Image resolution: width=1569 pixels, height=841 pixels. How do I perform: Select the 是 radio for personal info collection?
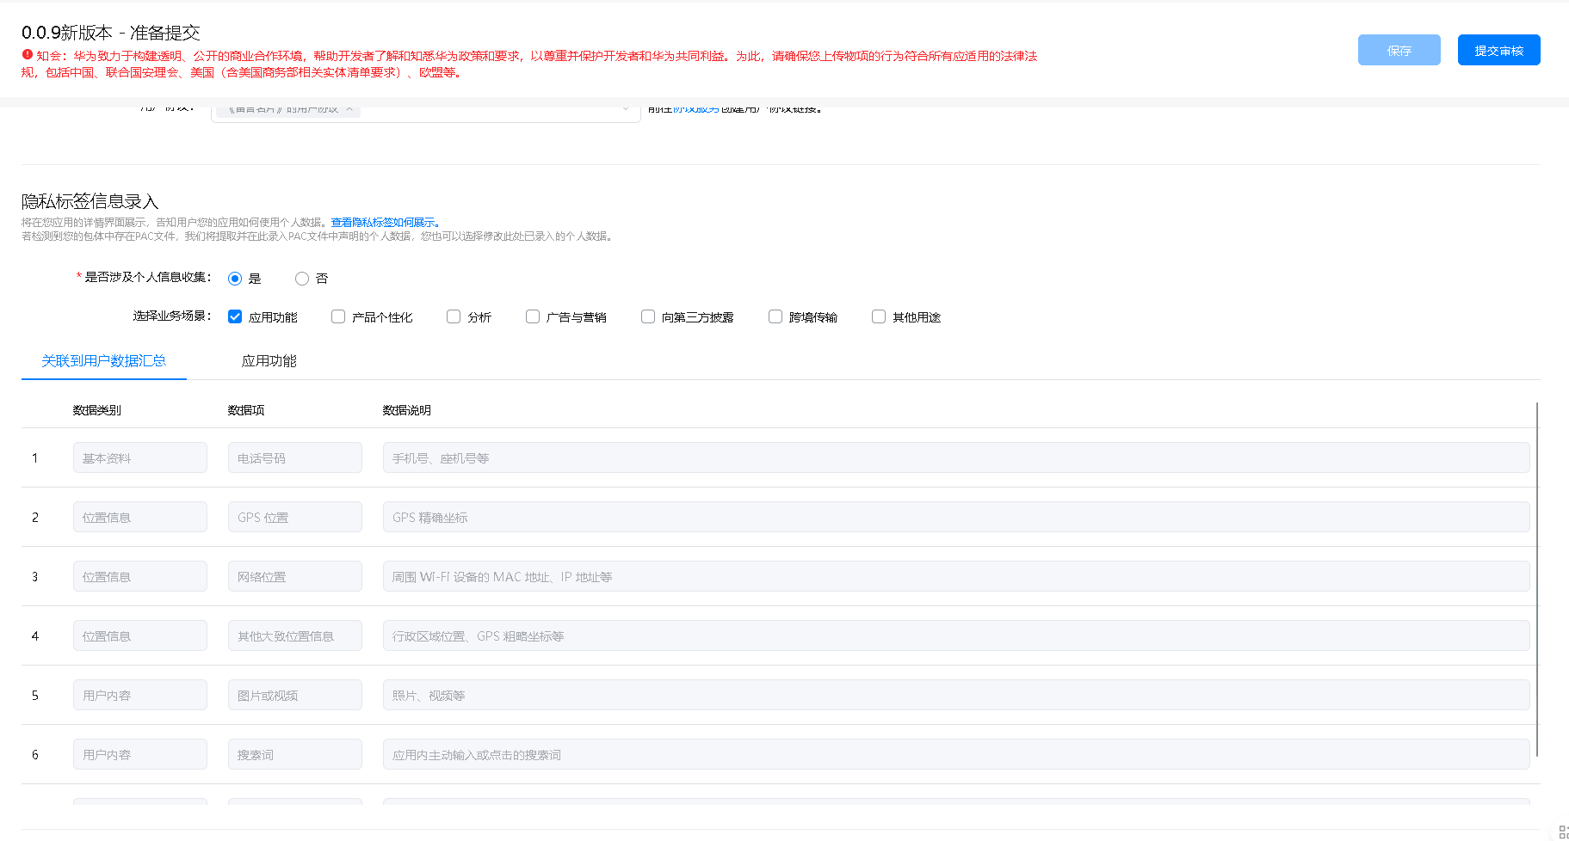click(x=235, y=279)
